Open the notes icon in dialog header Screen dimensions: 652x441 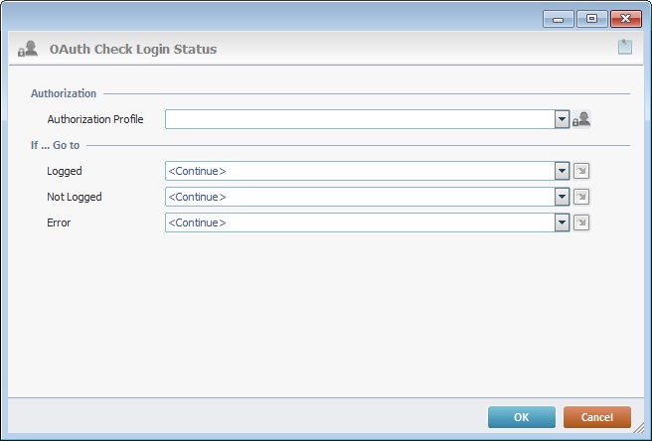click(x=624, y=47)
